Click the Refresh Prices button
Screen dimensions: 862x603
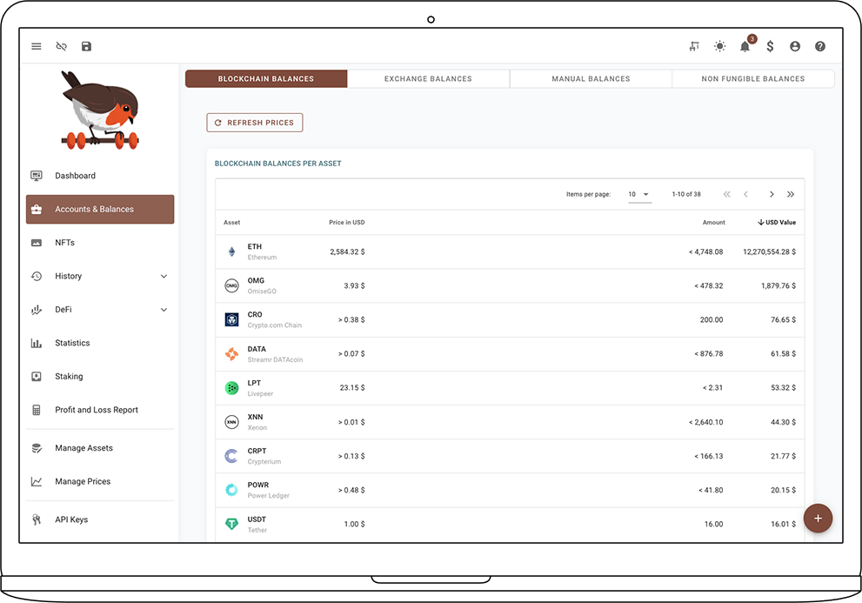(x=255, y=123)
